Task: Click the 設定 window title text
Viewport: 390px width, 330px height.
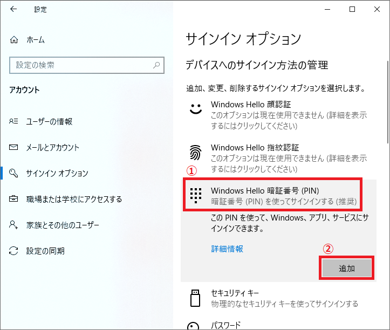Action: 40,10
